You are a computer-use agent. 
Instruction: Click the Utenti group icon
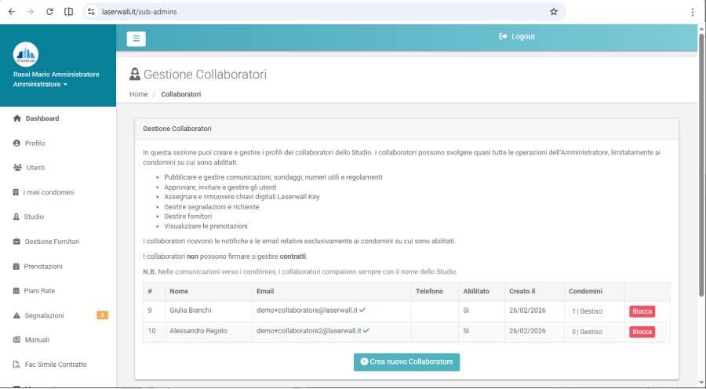pyautogui.click(x=17, y=168)
